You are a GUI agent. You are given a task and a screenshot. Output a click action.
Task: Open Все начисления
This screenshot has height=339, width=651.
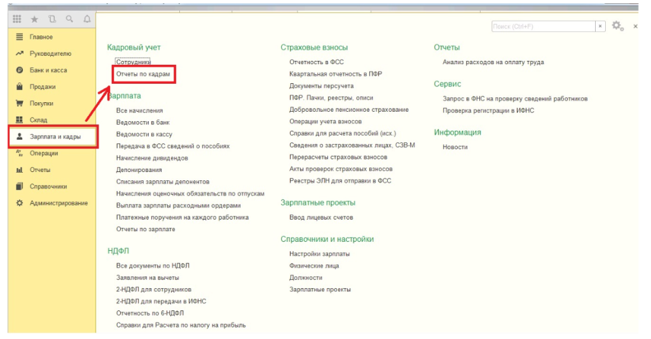[139, 110]
